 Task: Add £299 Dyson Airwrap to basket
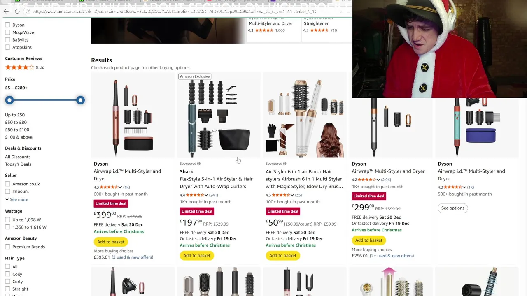[x=369, y=240]
